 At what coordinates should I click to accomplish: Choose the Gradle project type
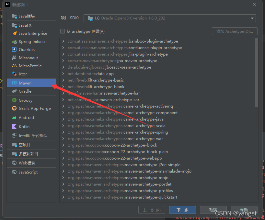tap(31, 91)
